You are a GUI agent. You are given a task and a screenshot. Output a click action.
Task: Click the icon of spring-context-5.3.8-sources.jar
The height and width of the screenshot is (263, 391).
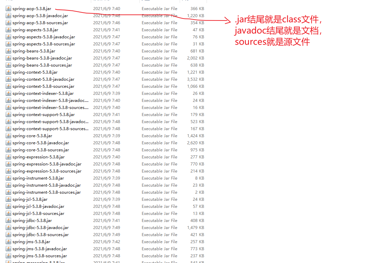tap(8, 86)
